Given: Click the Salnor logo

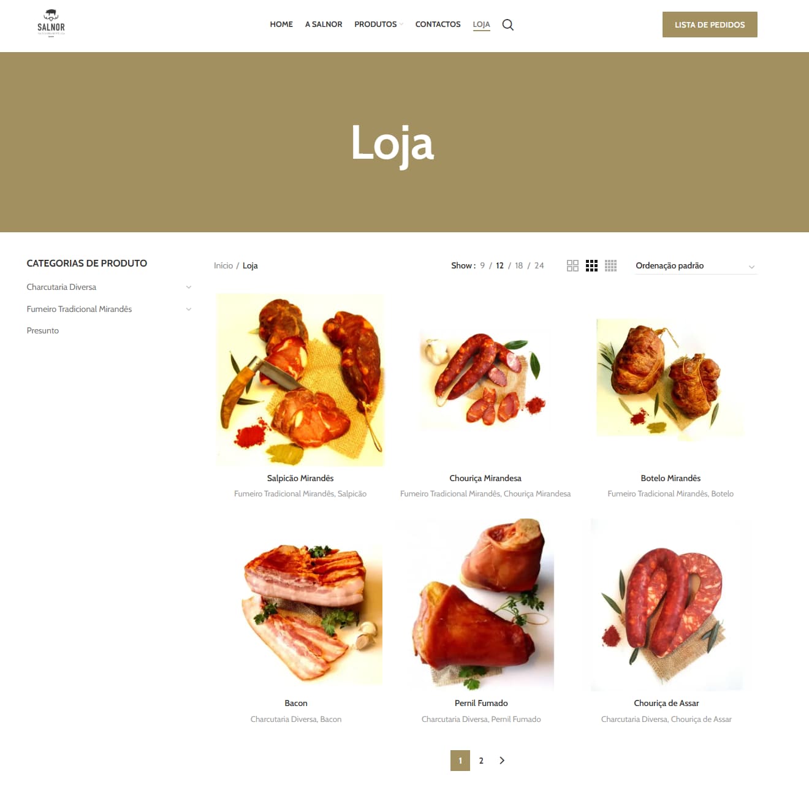Looking at the screenshot, I should point(51,25).
